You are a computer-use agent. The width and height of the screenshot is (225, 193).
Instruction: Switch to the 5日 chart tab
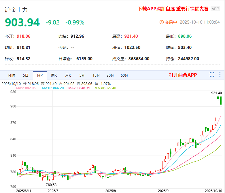26,75
